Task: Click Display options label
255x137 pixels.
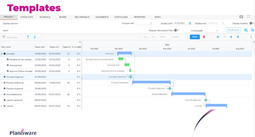Action: coord(10,24)
